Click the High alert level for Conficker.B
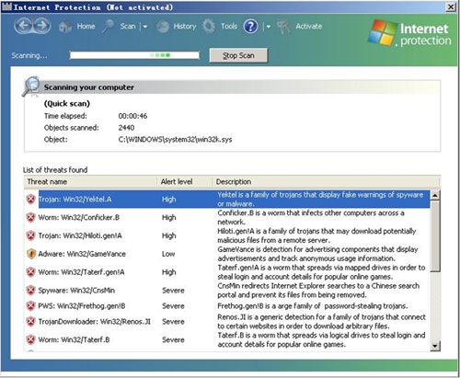Screen dimensions: 460x378 click(x=168, y=217)
